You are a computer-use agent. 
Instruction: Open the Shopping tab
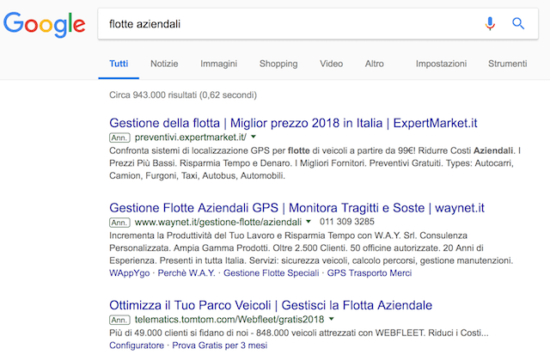point(278,64)
